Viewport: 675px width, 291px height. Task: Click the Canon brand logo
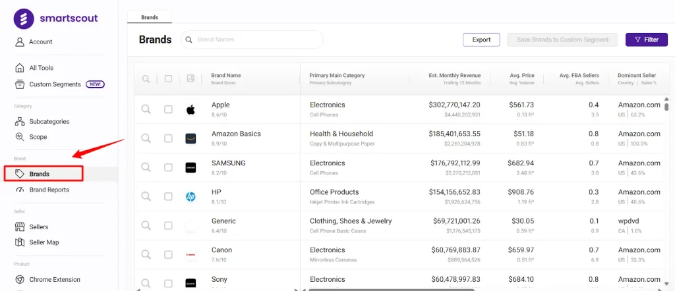191,255
